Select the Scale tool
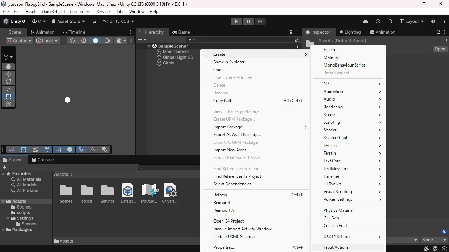Screen dimensions: 449x252 pyautogui.click(x=8, y=89)
